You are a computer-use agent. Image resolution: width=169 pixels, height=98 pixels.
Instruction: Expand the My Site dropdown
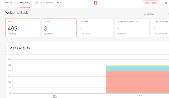[11, 3]
